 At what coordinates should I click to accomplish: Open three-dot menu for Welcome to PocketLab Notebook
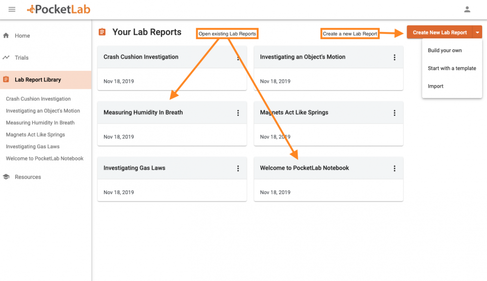pos(394,168)
